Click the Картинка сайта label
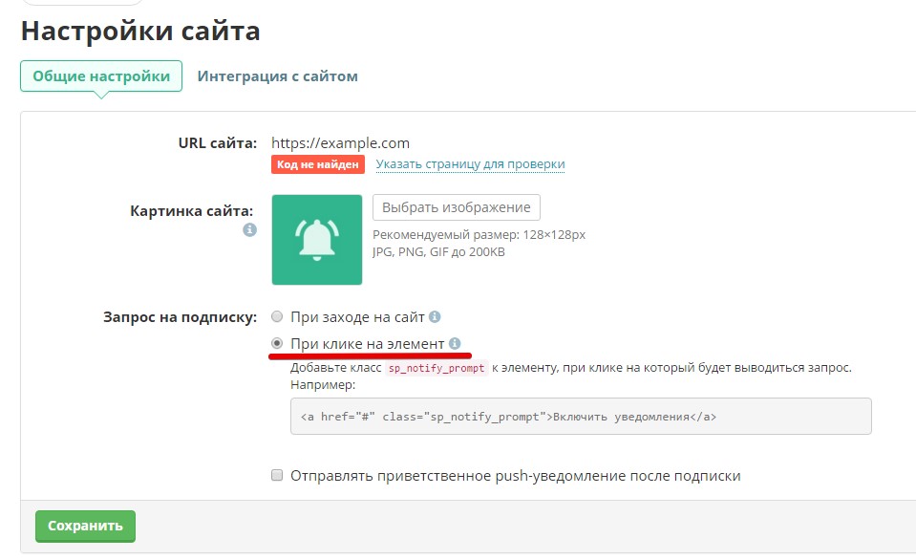This screenshot has height=560, width=916. point(192,211)
